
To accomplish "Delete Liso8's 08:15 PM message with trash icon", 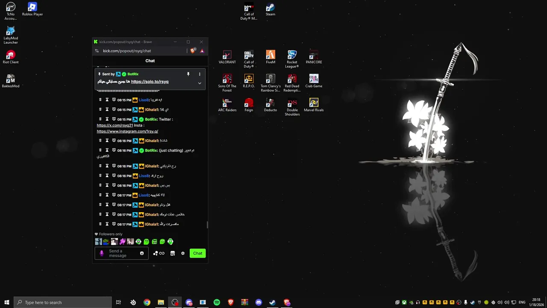I will (100, 100).
